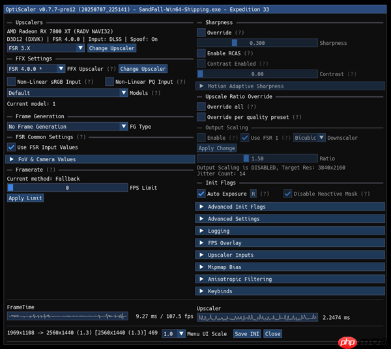Expand Upscaler Inputs section
This screenshot has width=391, height=349.
coord(290,255)
